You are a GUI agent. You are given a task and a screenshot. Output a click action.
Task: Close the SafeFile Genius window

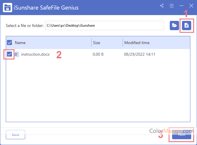pos(191,6)
